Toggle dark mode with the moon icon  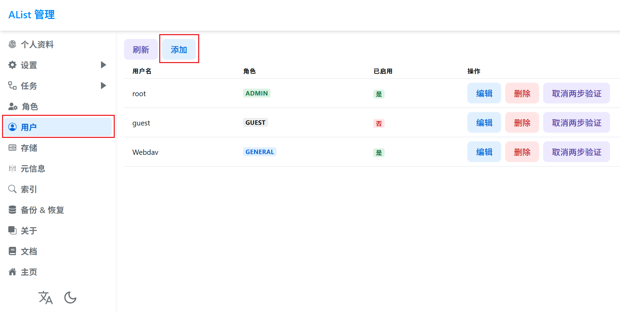click(x=70, y=298)
